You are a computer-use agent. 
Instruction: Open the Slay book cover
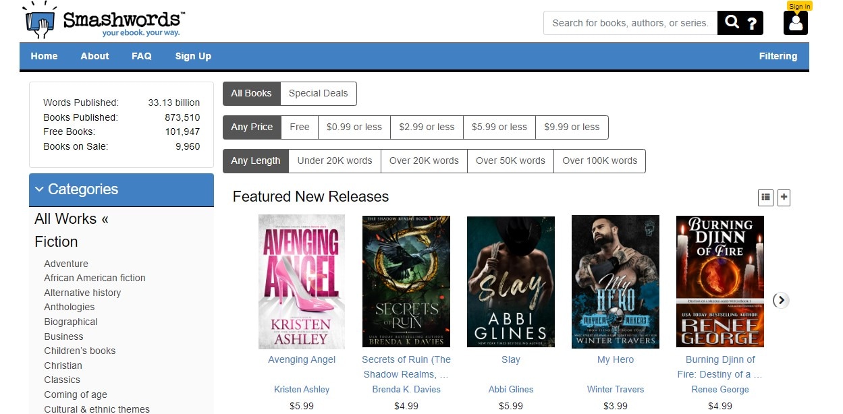click(511, 281)
